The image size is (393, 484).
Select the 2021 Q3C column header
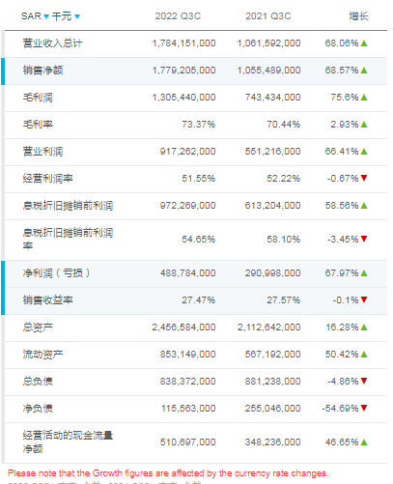click(268, 16)
